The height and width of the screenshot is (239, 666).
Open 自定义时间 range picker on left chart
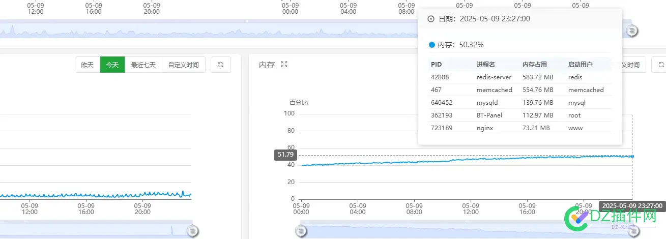pyautogui.click(x=184, y=65)
